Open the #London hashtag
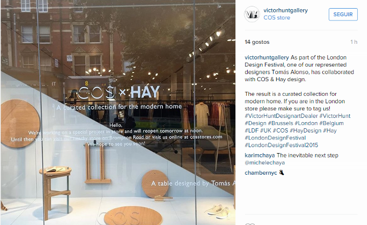This screenshot has width=367, height=225. 306,123
